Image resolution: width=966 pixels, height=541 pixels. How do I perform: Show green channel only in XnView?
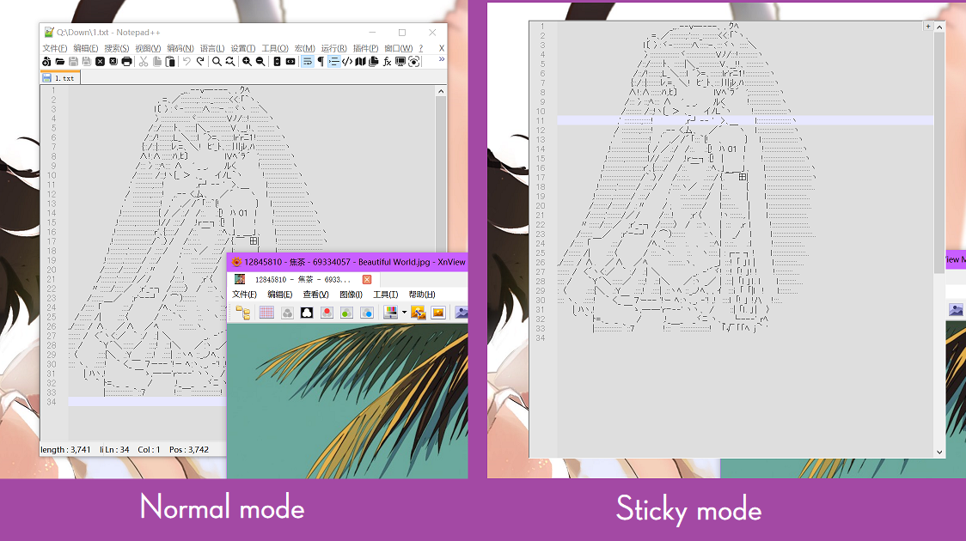347,313
